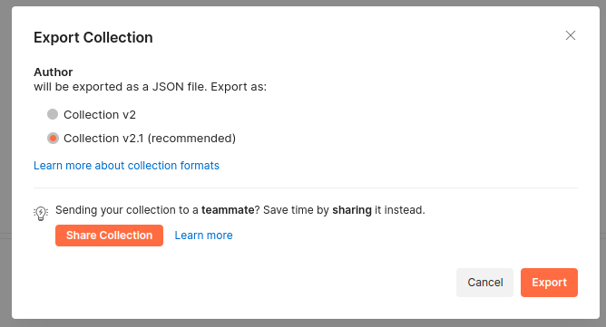Click the 'will be exported as a JSON file' text

pos(120,87)
